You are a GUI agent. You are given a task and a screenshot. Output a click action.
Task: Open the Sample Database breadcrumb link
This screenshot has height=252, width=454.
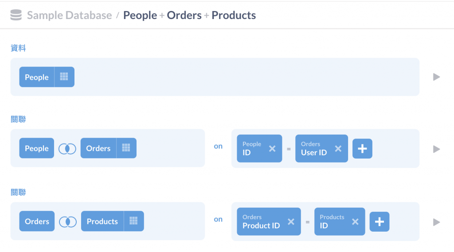click(69, 16)
